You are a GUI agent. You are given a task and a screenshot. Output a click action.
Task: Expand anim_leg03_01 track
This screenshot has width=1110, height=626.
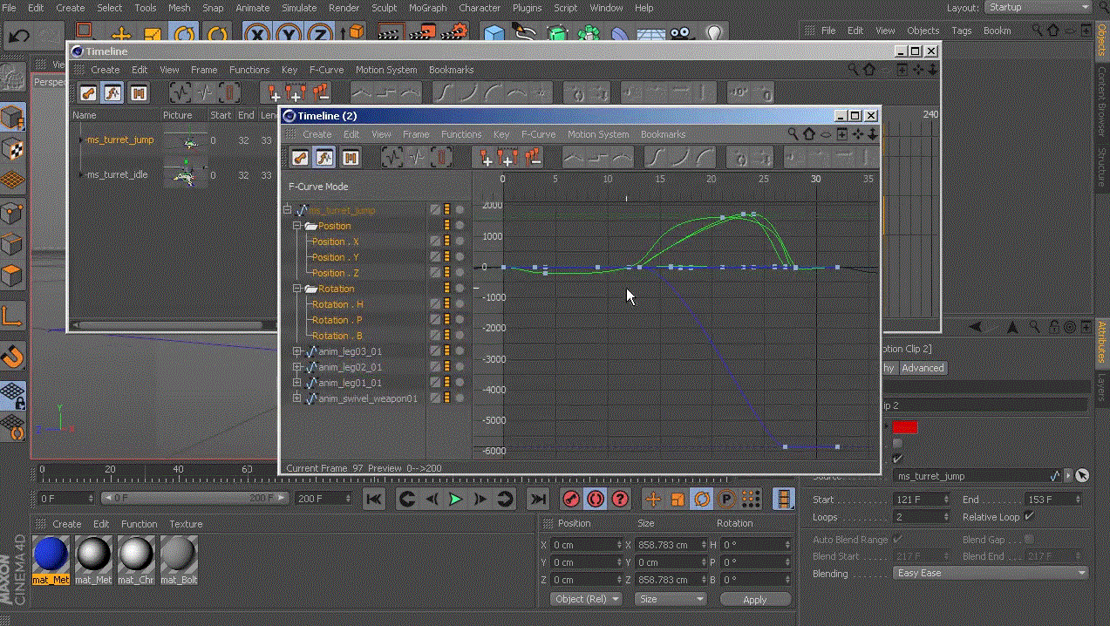pos(297,351)
